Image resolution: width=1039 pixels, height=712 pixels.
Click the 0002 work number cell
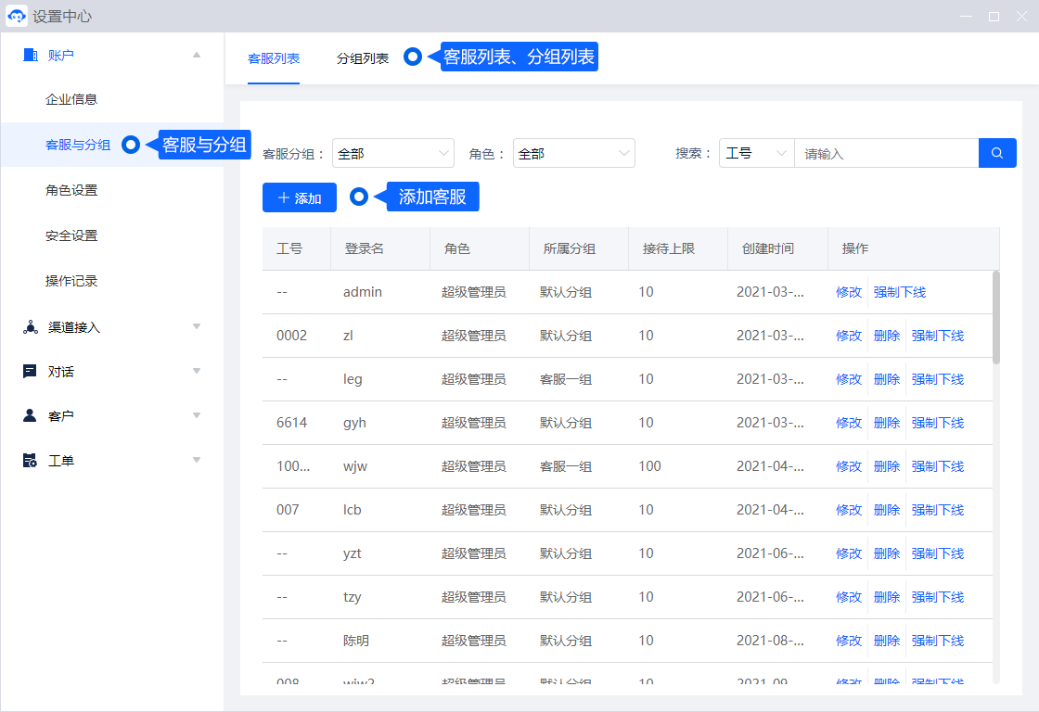tap(291, 336)
